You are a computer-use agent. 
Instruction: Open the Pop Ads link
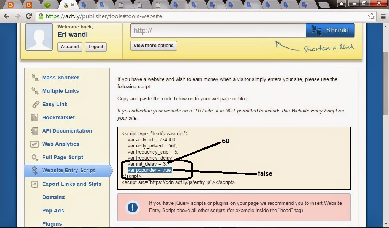(53, 211)
